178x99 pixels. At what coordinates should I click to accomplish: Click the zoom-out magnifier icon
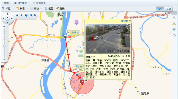35,15
